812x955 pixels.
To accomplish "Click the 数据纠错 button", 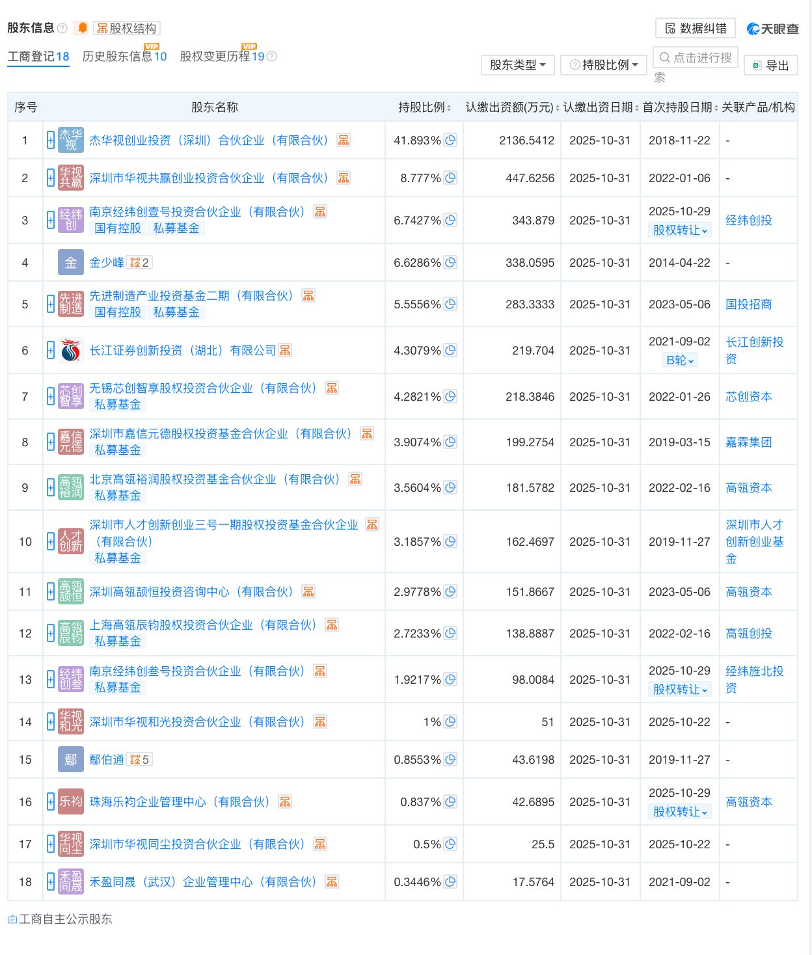I will click(x=696, y=29).
